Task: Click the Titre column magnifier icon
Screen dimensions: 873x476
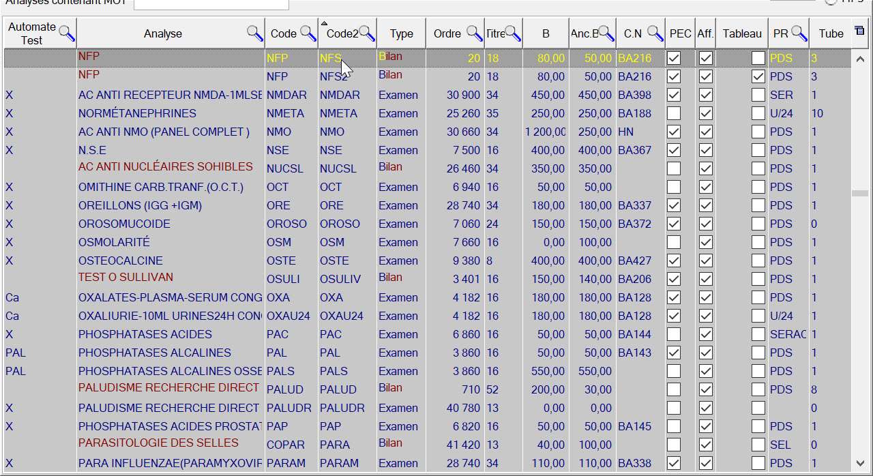Action: click(x=513, y=33)
